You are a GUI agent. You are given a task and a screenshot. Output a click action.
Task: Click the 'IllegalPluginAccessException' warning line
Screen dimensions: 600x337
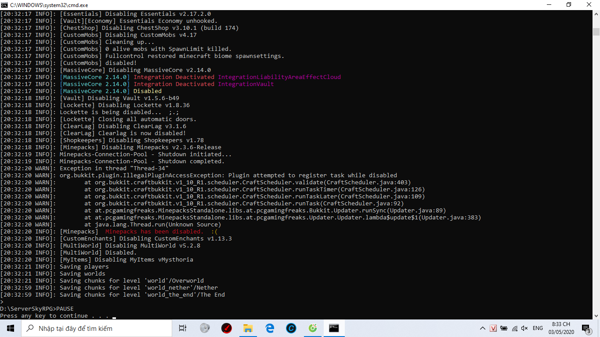coord(199,175)
